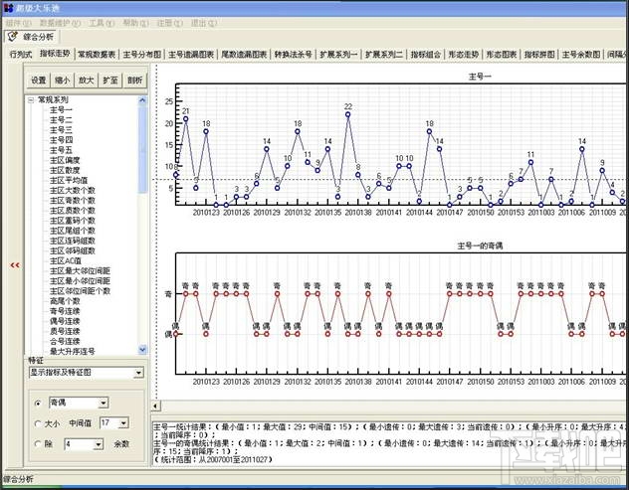Click the chart's left scroll arrow
Viewport: 629px width, 490px height.
click(x=155, y=406)
